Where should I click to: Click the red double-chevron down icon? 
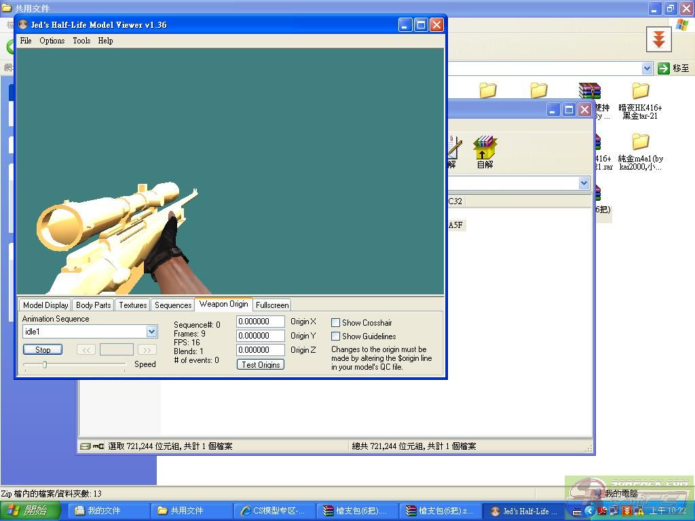pos(658,39)
